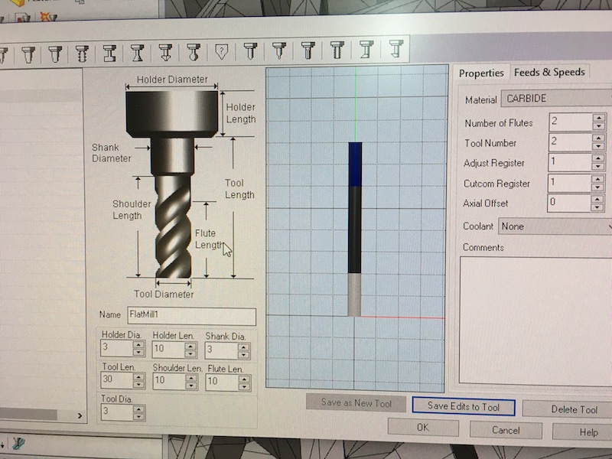Switch to the Feeds & Speeds tab

[549, 72]
